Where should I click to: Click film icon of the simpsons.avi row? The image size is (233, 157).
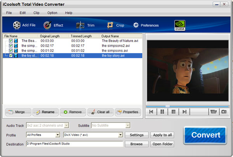16,51
